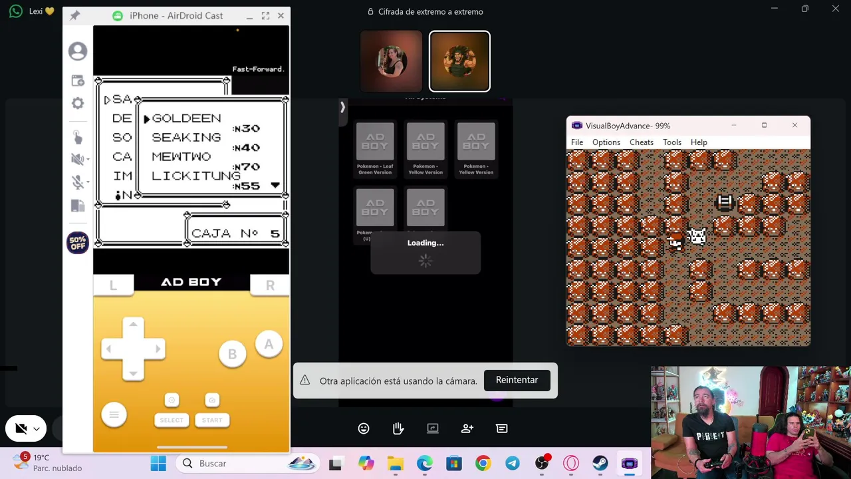Open File Explorer from the taskbar
The image size is (851, 479).
pos(396,464)
